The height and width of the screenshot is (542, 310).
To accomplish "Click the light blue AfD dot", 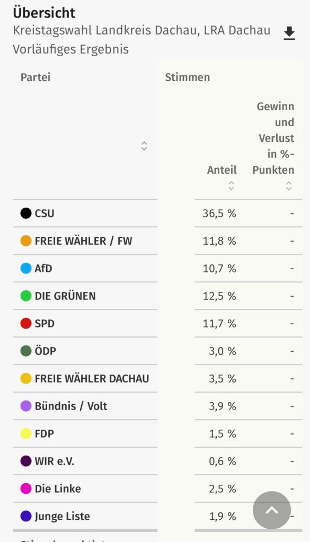I will pyautogui.click(x=26, y=268).
